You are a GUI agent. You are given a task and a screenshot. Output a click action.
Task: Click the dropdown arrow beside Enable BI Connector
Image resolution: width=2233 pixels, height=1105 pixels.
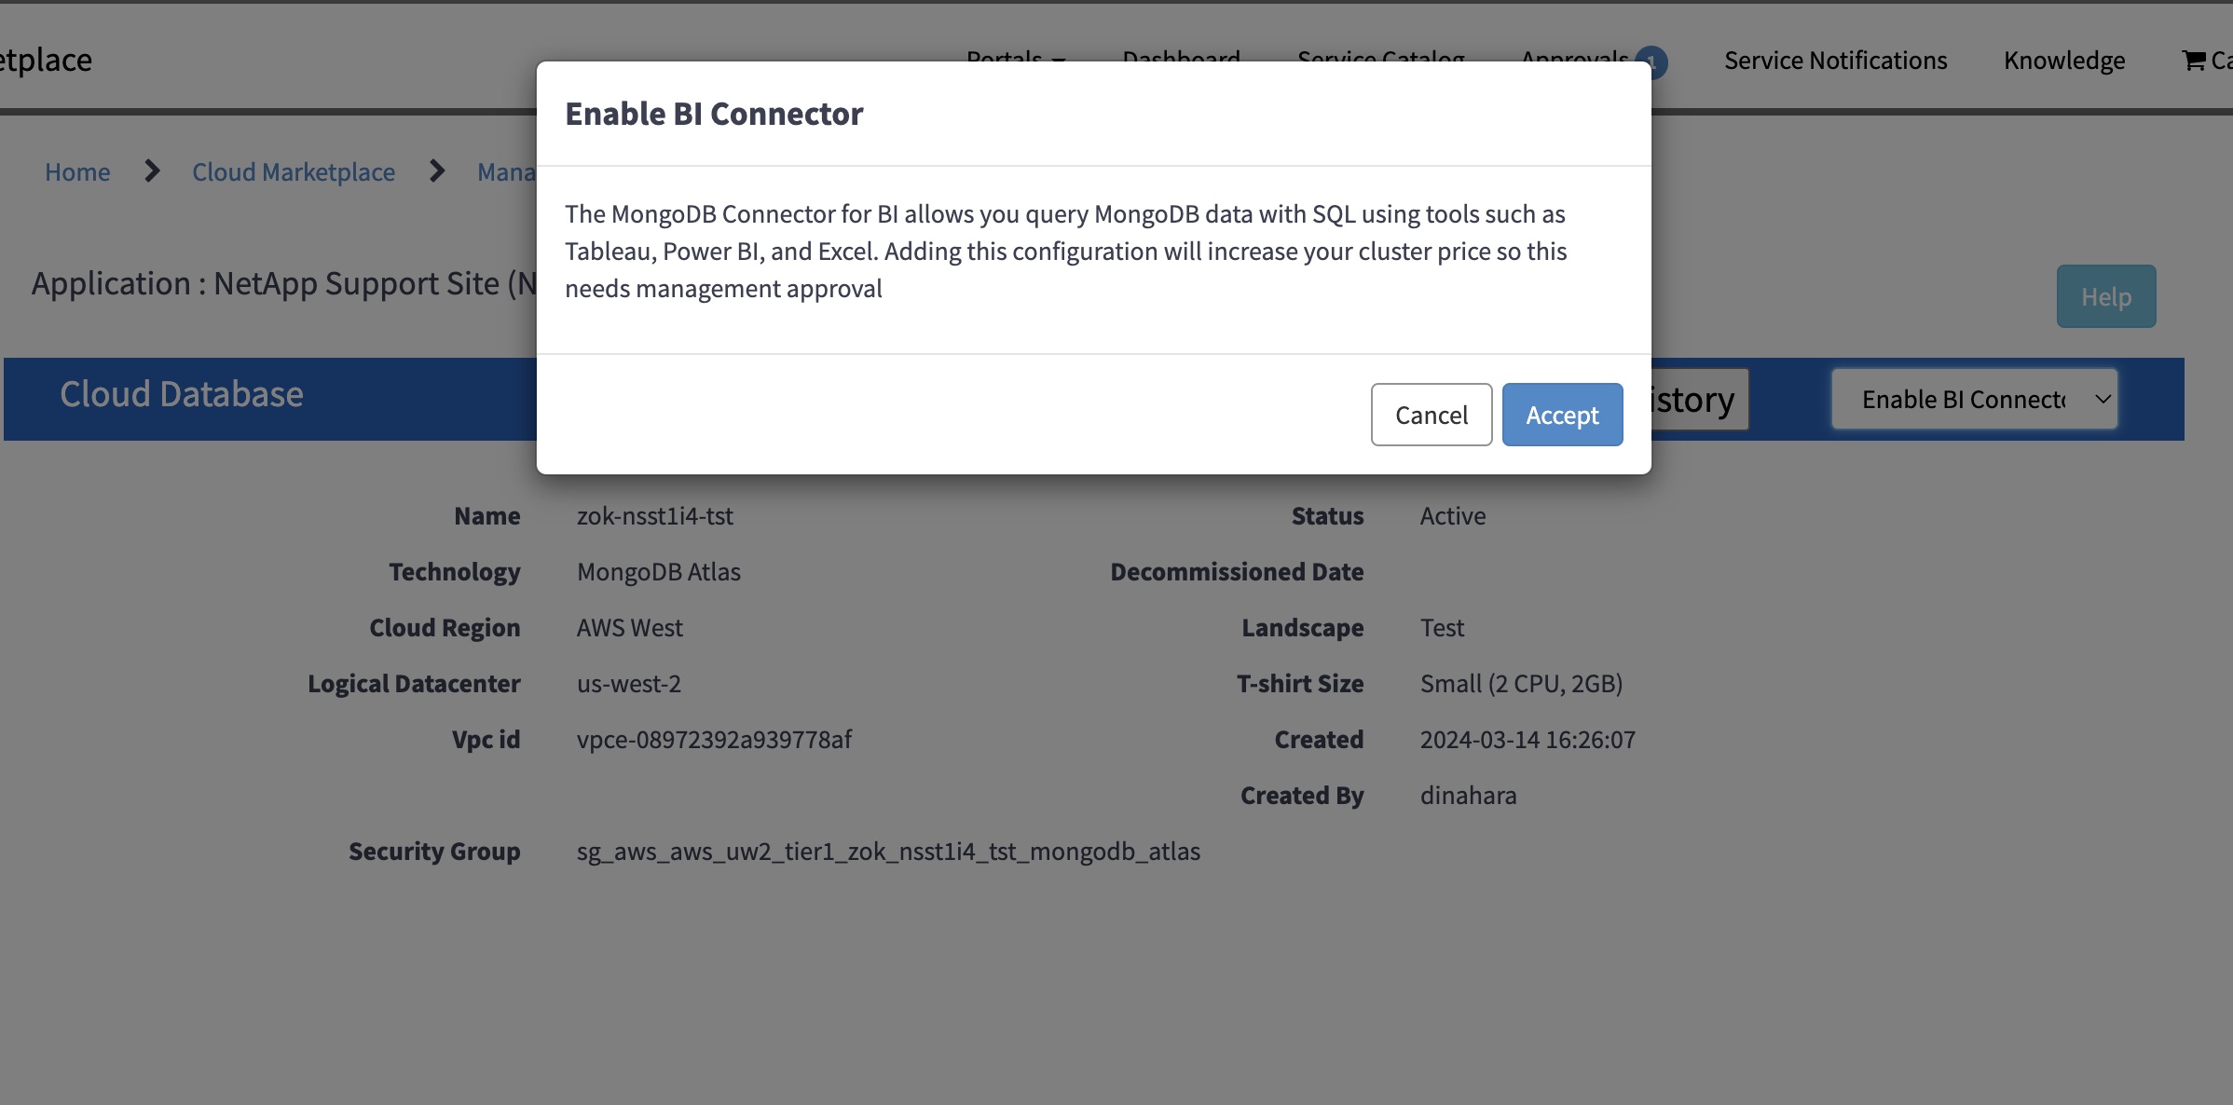pos(2103,400)
